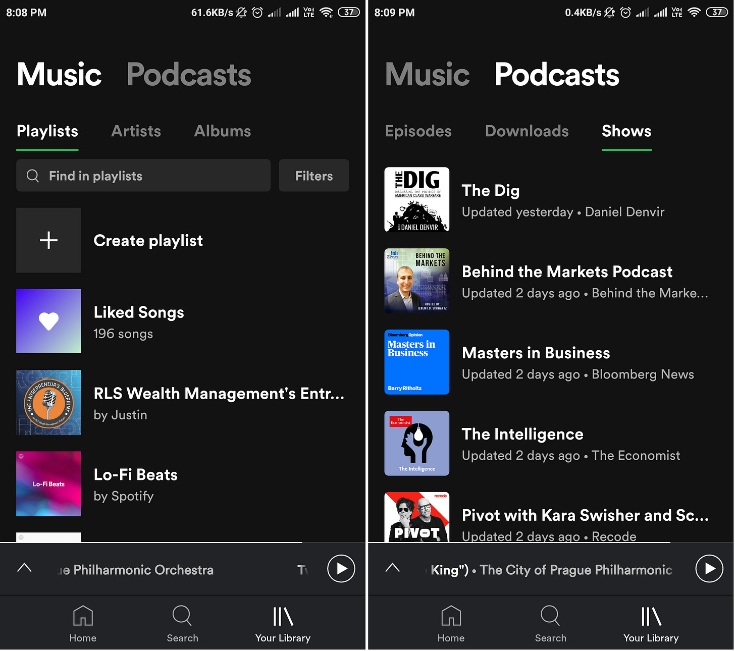Click the 'by Spotify' subtitle

(x=124, y=497)
